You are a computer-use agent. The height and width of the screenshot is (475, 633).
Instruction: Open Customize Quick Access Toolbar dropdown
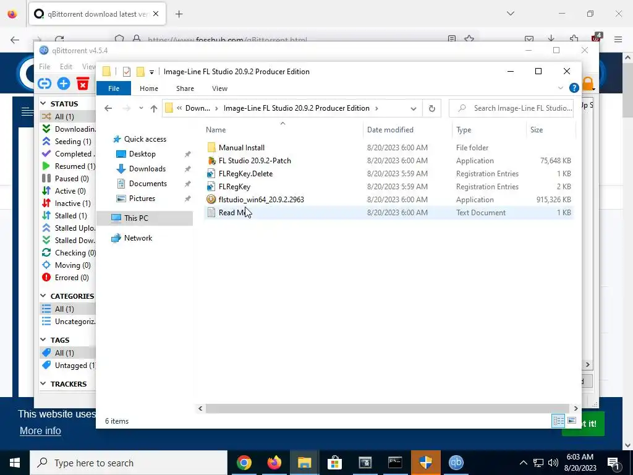coord(152,72)
